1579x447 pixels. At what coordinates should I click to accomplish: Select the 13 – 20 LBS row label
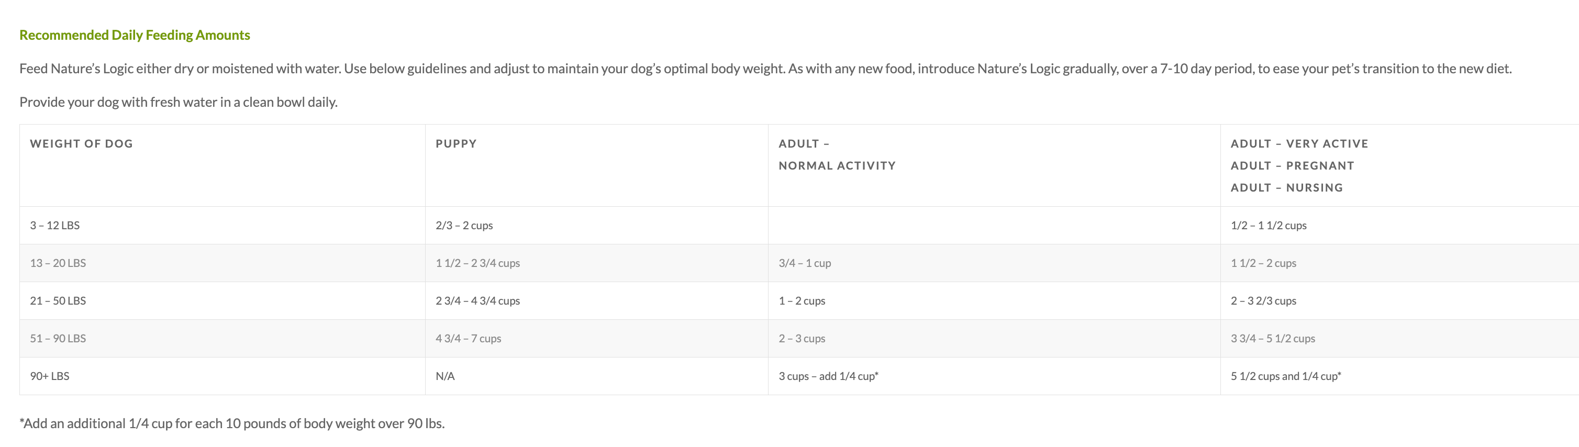click(58, 263)
